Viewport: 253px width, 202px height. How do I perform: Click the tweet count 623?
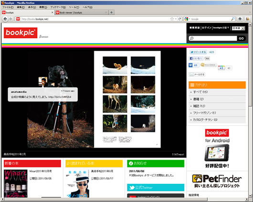tap(211, 52)
